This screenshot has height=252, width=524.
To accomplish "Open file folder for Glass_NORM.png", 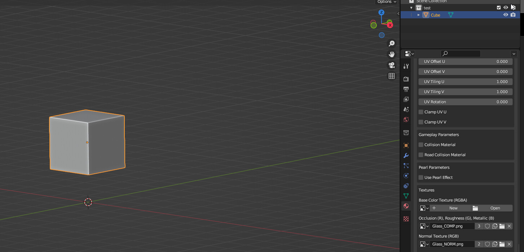I will point(502,244).
